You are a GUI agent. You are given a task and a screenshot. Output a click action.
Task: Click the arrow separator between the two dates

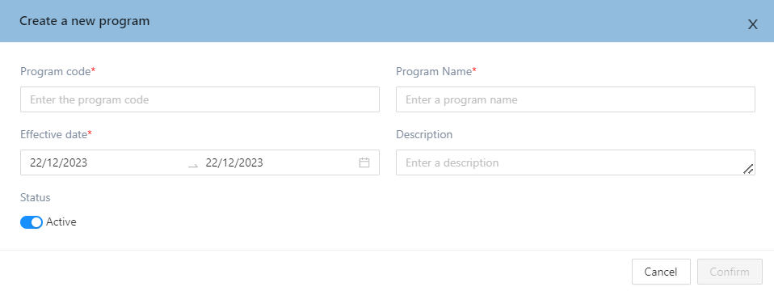click(x=193, y=166)
